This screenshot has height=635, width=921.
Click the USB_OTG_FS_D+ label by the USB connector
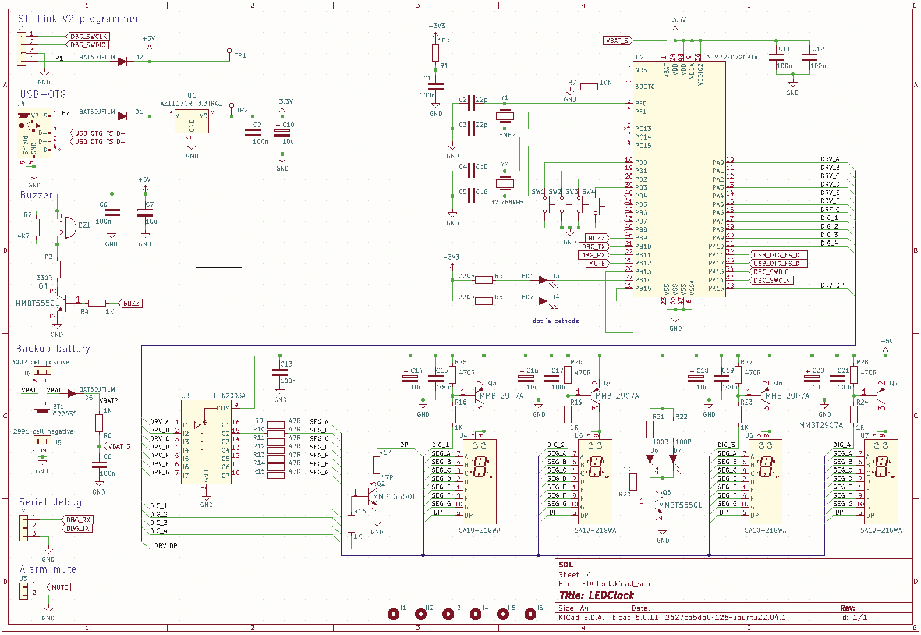[x=99, y=133]
